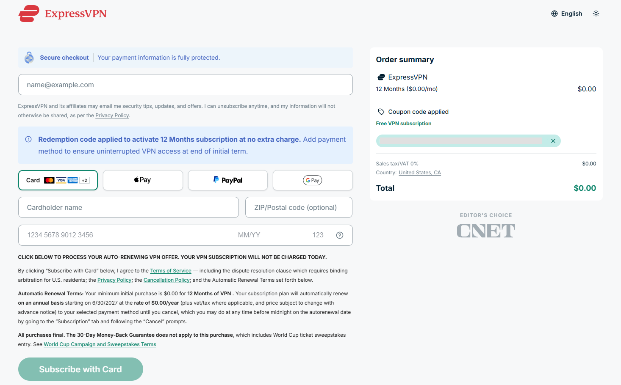Focus the email address input field
This screenshot has width=621, height=385.
click(186, 85)
